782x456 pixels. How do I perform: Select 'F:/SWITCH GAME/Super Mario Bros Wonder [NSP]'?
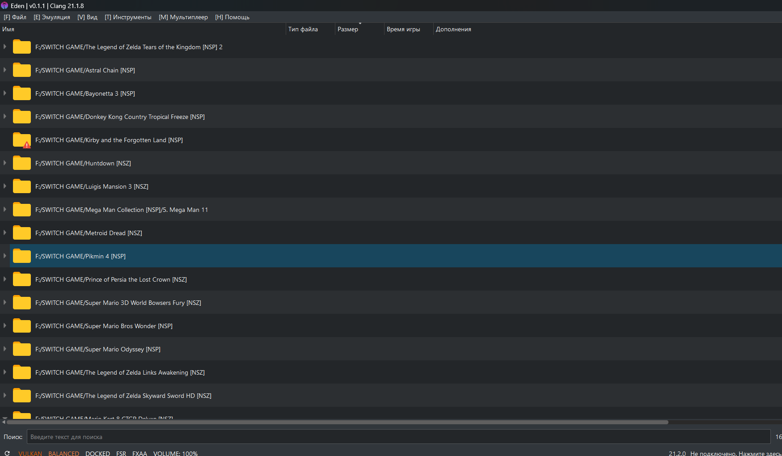[x=104, y=326]
